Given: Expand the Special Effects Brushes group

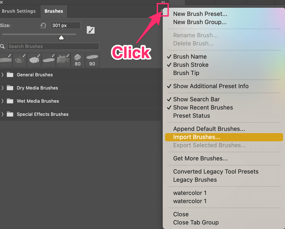Looking at the screenshot, I should 2,114.
